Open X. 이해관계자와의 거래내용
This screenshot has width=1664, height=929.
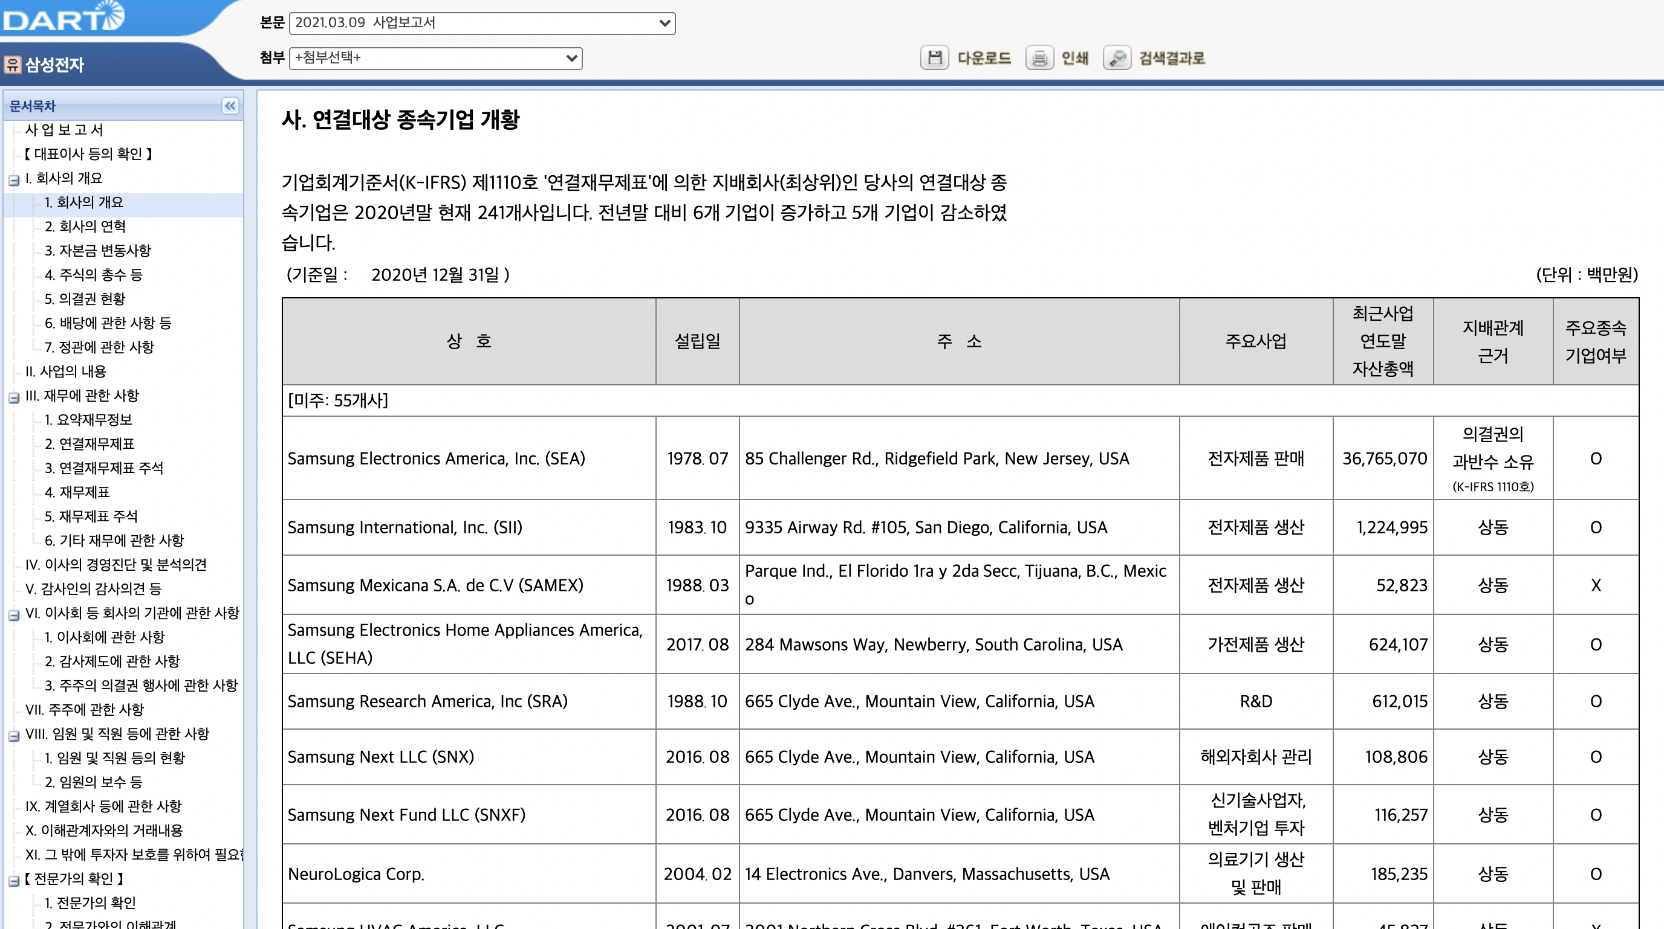104,831
